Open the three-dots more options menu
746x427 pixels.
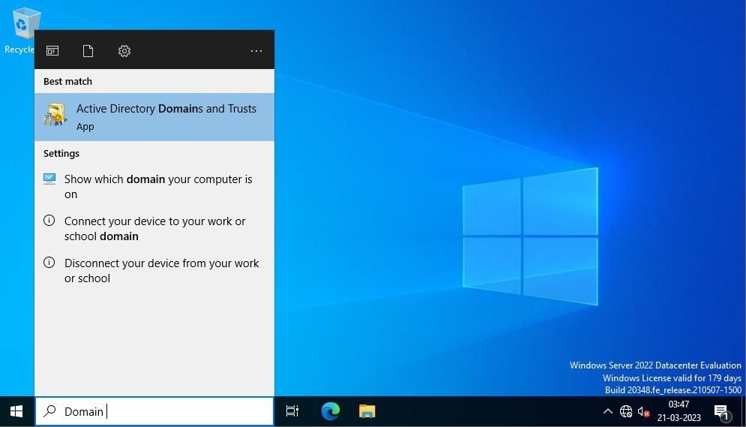pos(256,51)
